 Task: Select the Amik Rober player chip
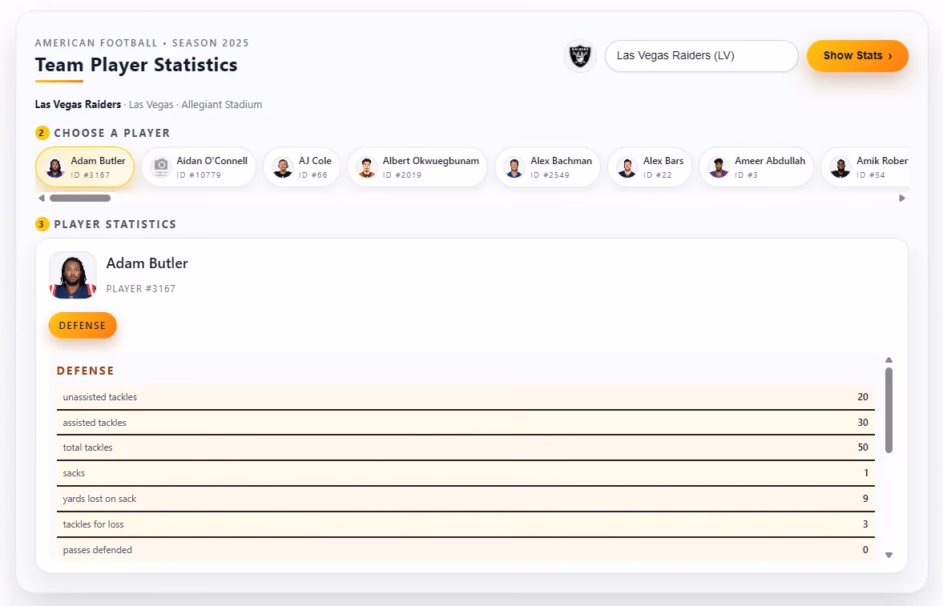(865, 167)
